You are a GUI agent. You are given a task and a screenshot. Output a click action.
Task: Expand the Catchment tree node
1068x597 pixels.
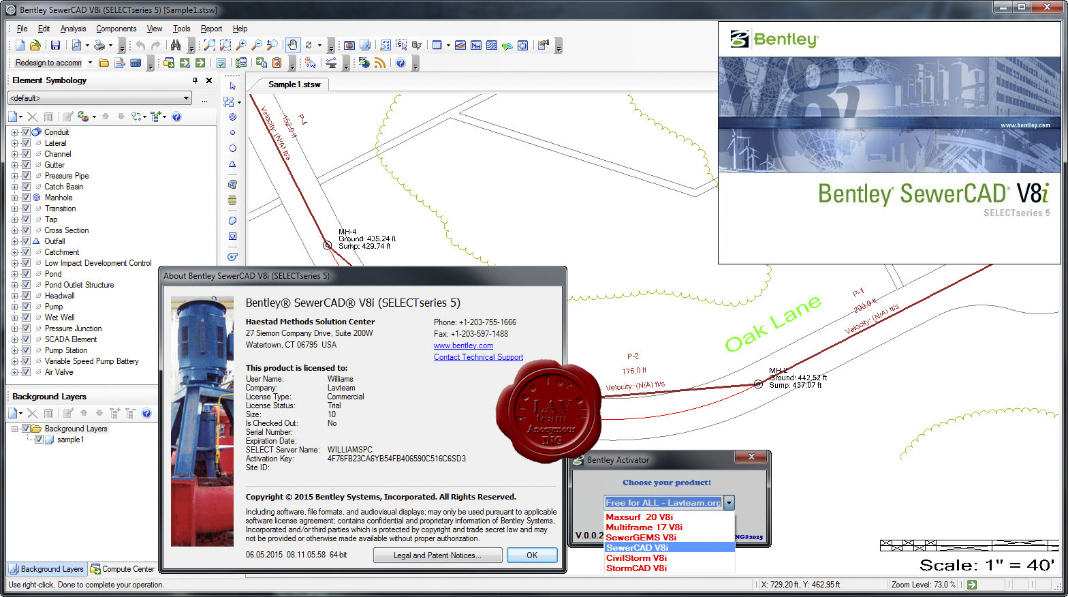click(x=15, y=252)
